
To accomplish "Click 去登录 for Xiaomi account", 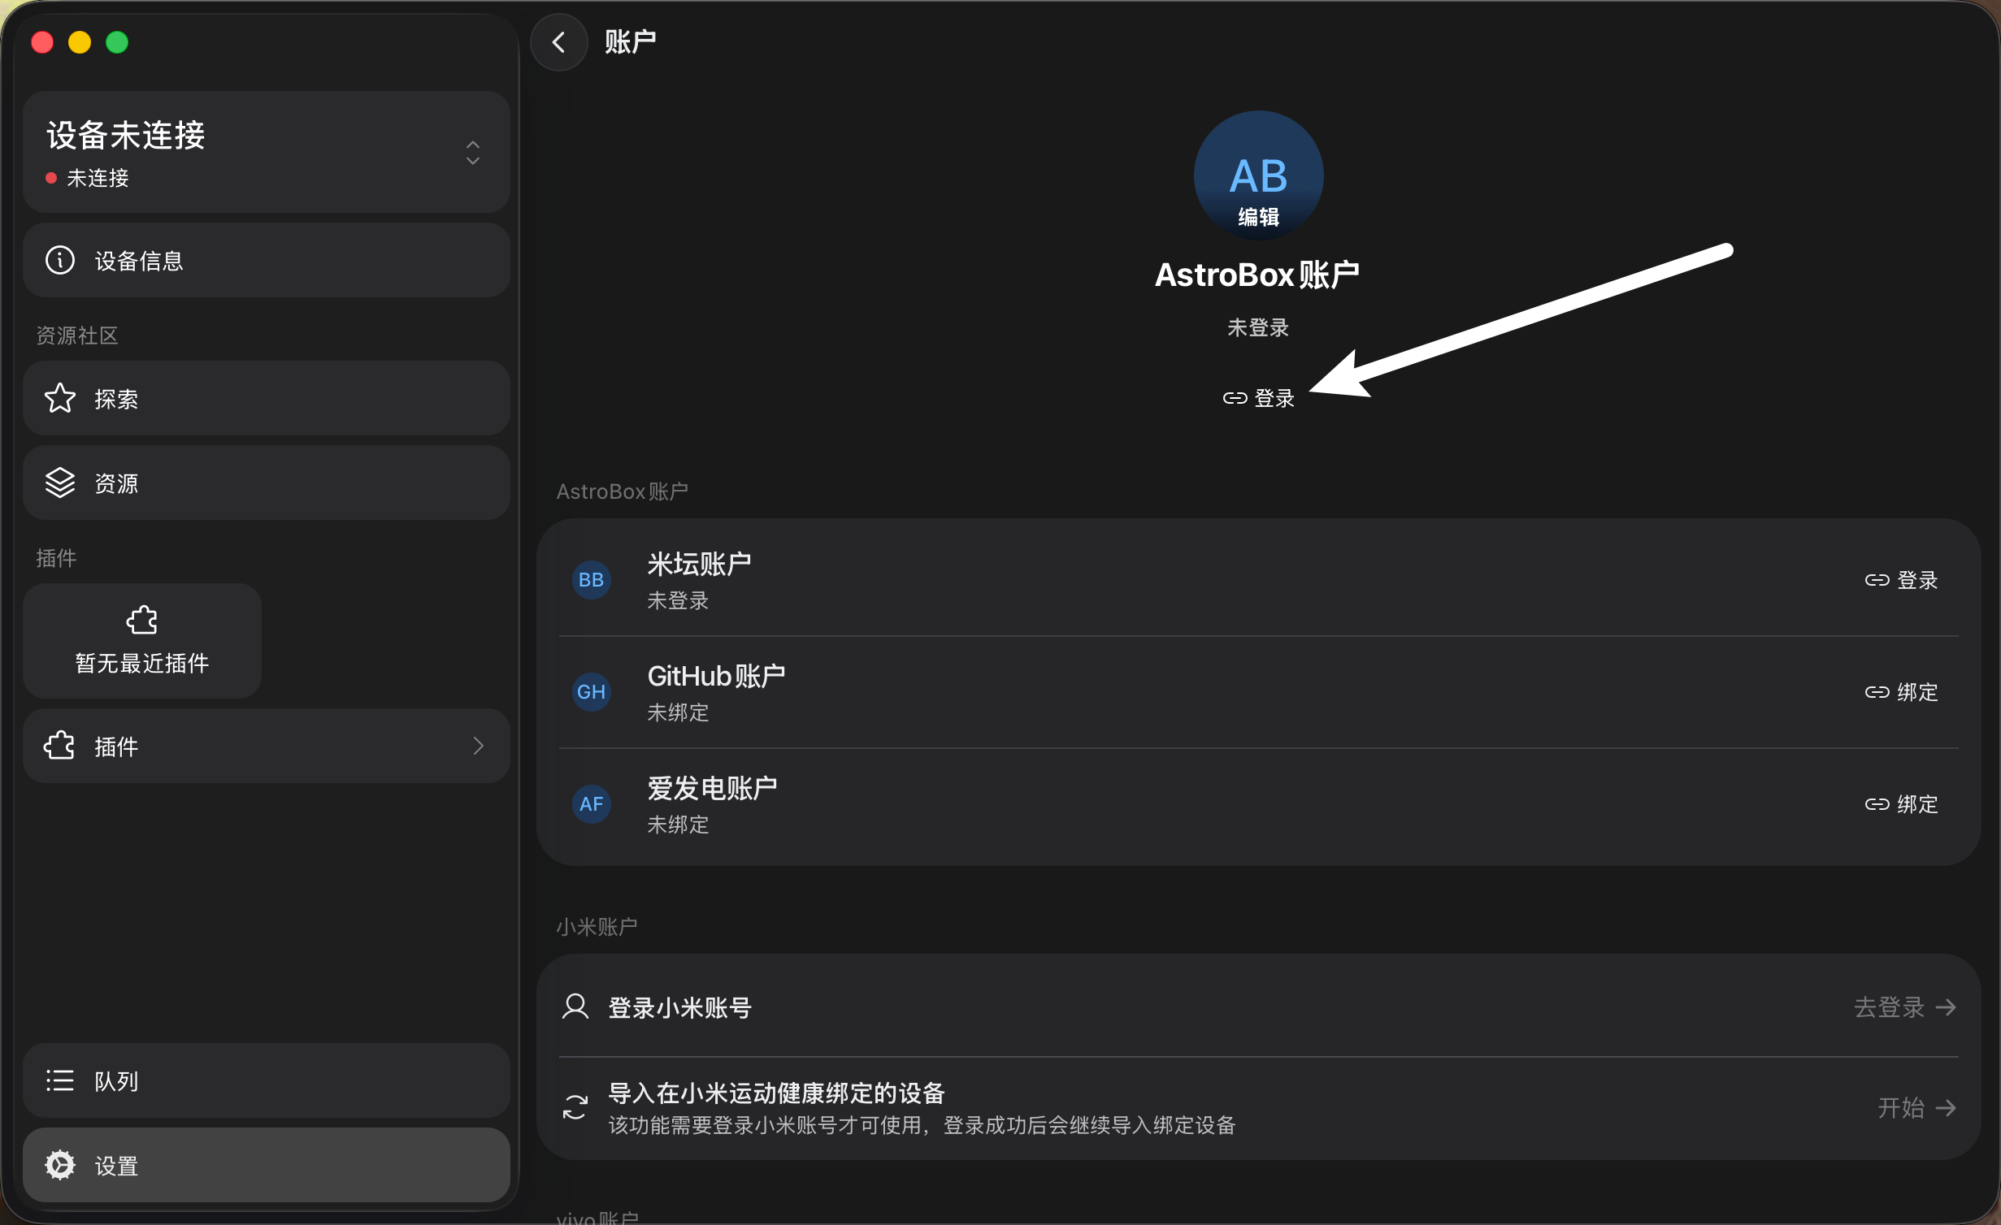I will (x=1905, y=1007).
